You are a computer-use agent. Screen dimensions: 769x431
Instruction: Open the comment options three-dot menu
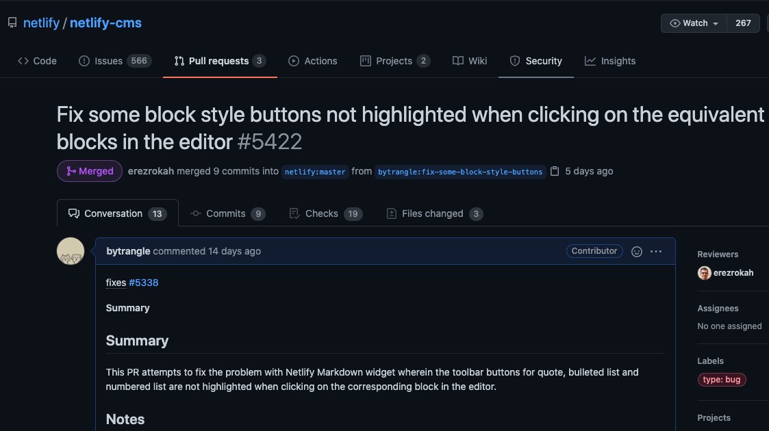656,251
